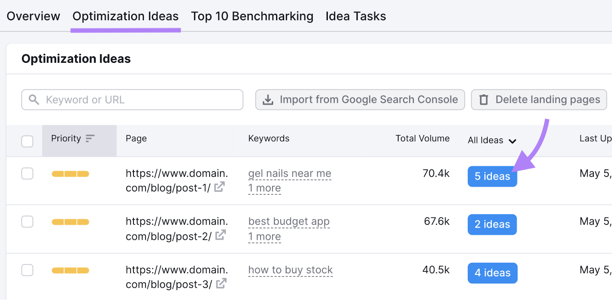Toggle the select-all checkbox in table header

pos(27,141)
